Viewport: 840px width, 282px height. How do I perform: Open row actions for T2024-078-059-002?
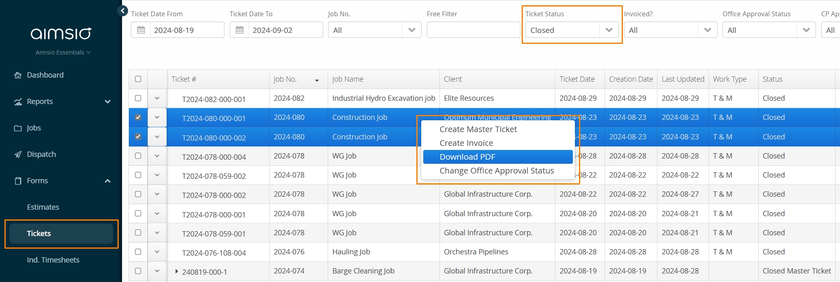coord(157,175)
